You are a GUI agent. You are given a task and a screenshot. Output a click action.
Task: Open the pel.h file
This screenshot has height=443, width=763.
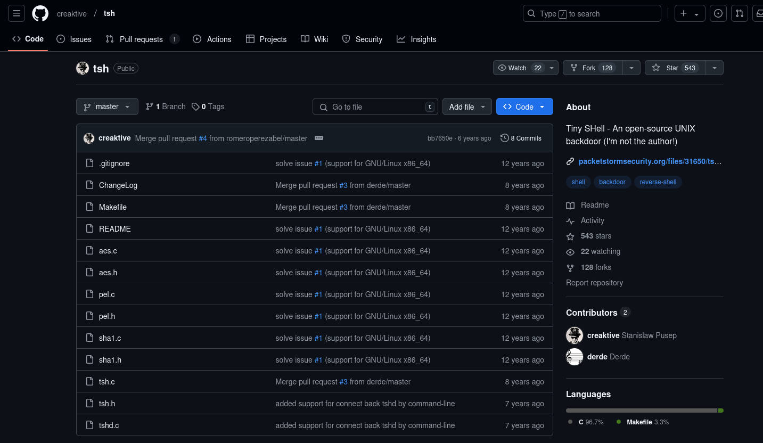(107, 316)
